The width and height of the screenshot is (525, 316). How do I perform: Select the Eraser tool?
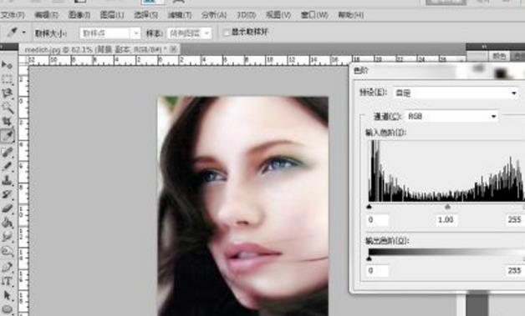(x=7, y=208)
